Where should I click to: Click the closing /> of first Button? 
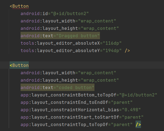127,51
